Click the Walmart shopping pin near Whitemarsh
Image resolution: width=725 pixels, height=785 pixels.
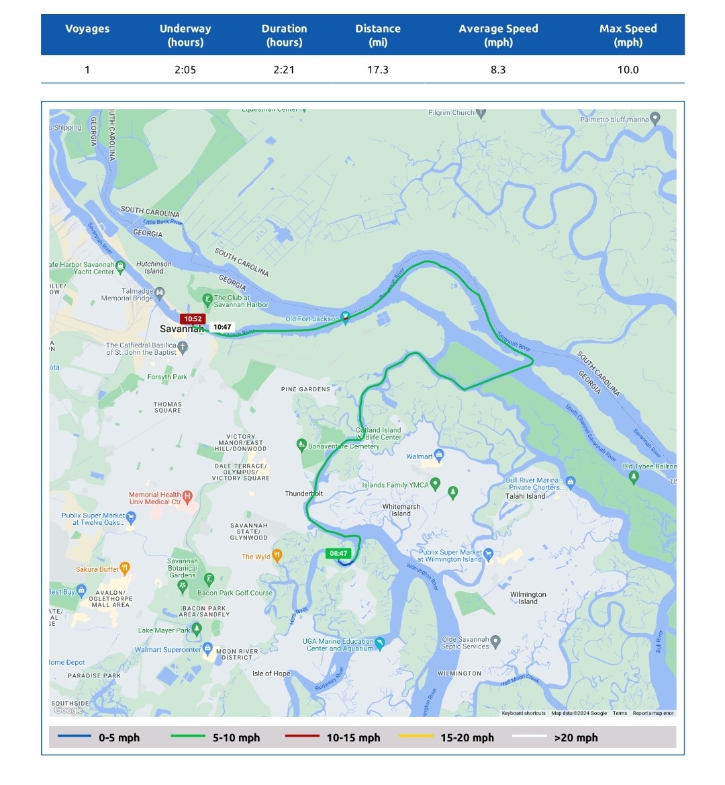tap(439, 454)
